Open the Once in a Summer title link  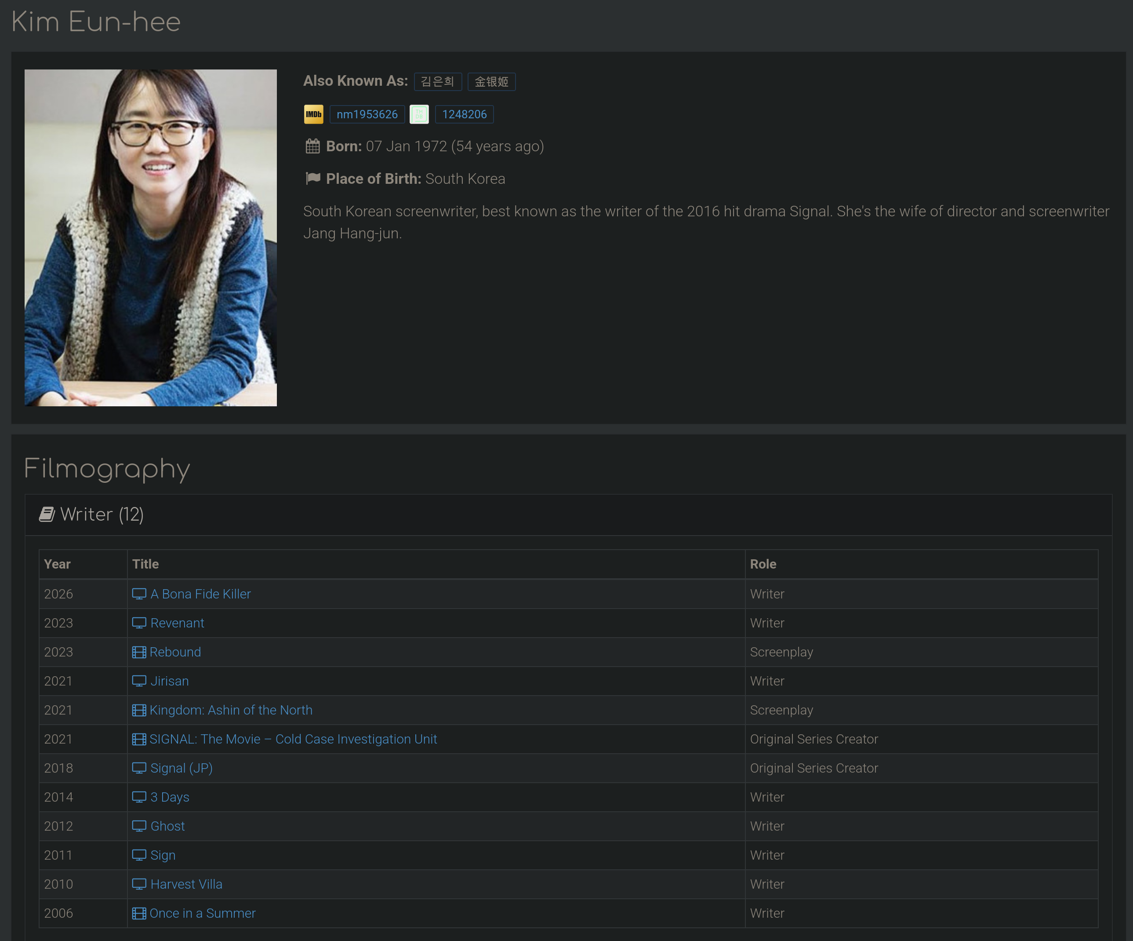click(203, 913)
